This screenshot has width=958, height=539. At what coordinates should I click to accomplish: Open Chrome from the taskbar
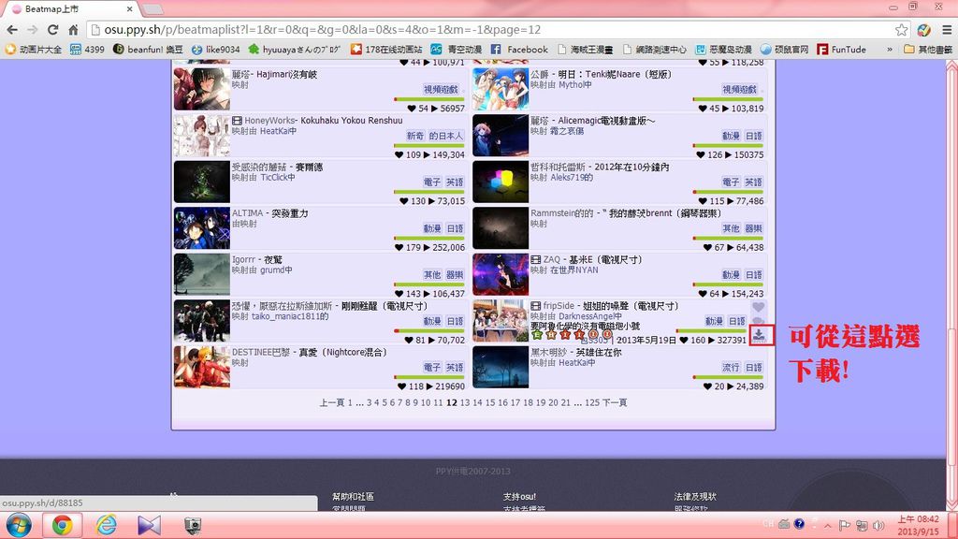click(62, 525)
